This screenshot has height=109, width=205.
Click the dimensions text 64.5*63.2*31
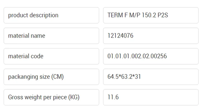124,77
